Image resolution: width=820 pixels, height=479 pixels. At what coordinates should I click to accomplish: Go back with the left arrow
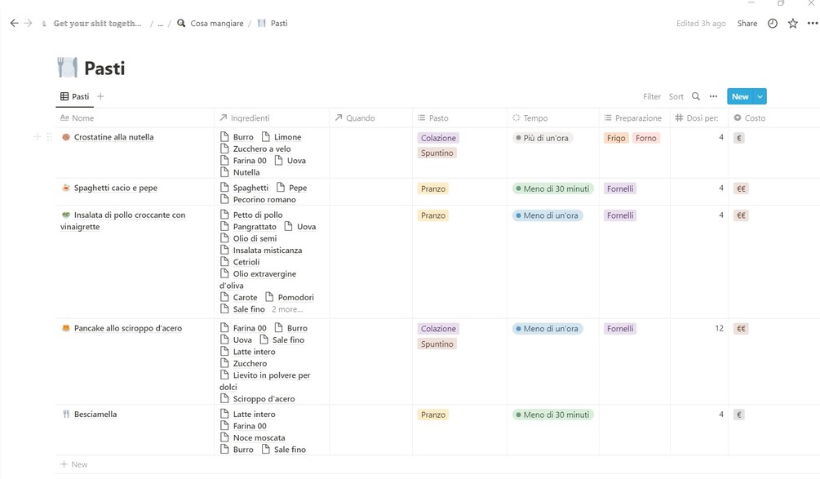(x=14, y=23)
